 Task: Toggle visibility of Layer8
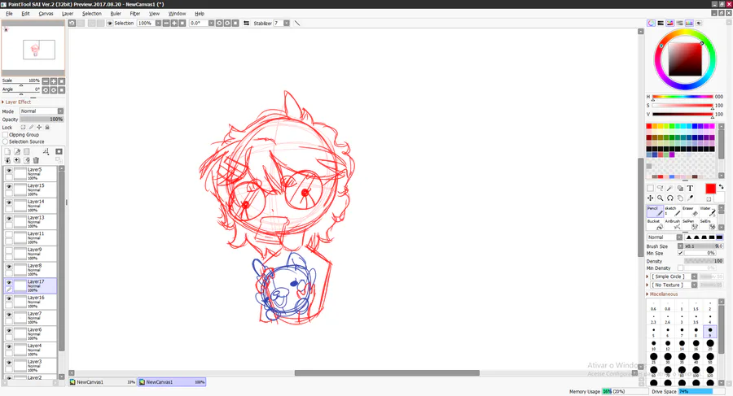pyautogui.click(x=9, y=266)
